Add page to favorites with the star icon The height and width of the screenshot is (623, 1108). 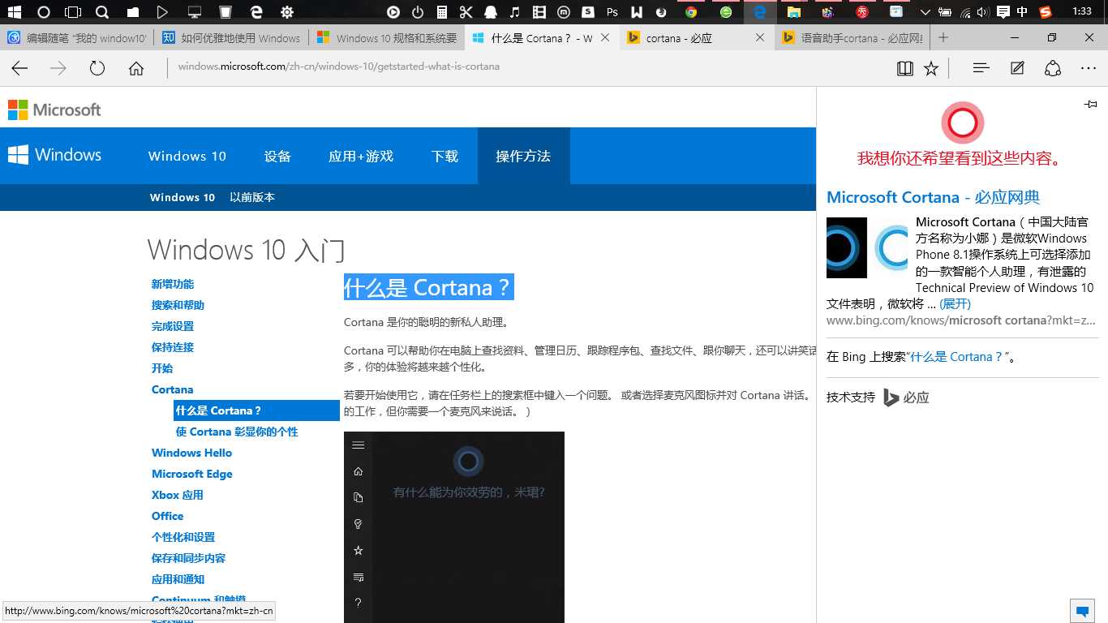(931, 69)
